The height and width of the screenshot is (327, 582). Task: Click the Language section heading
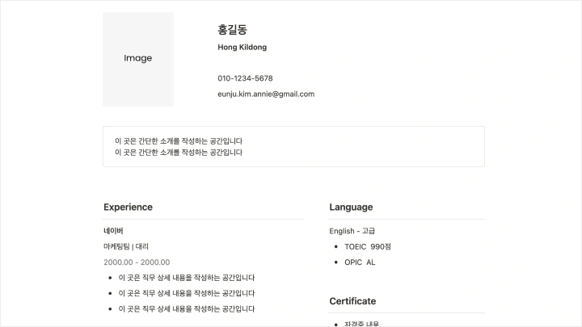coord(351,207)
